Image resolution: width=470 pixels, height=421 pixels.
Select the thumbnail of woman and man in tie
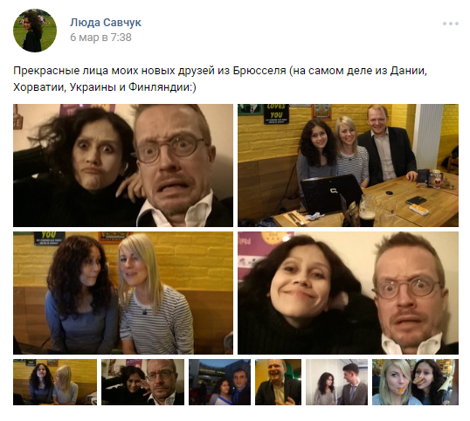tap(336, 382)
